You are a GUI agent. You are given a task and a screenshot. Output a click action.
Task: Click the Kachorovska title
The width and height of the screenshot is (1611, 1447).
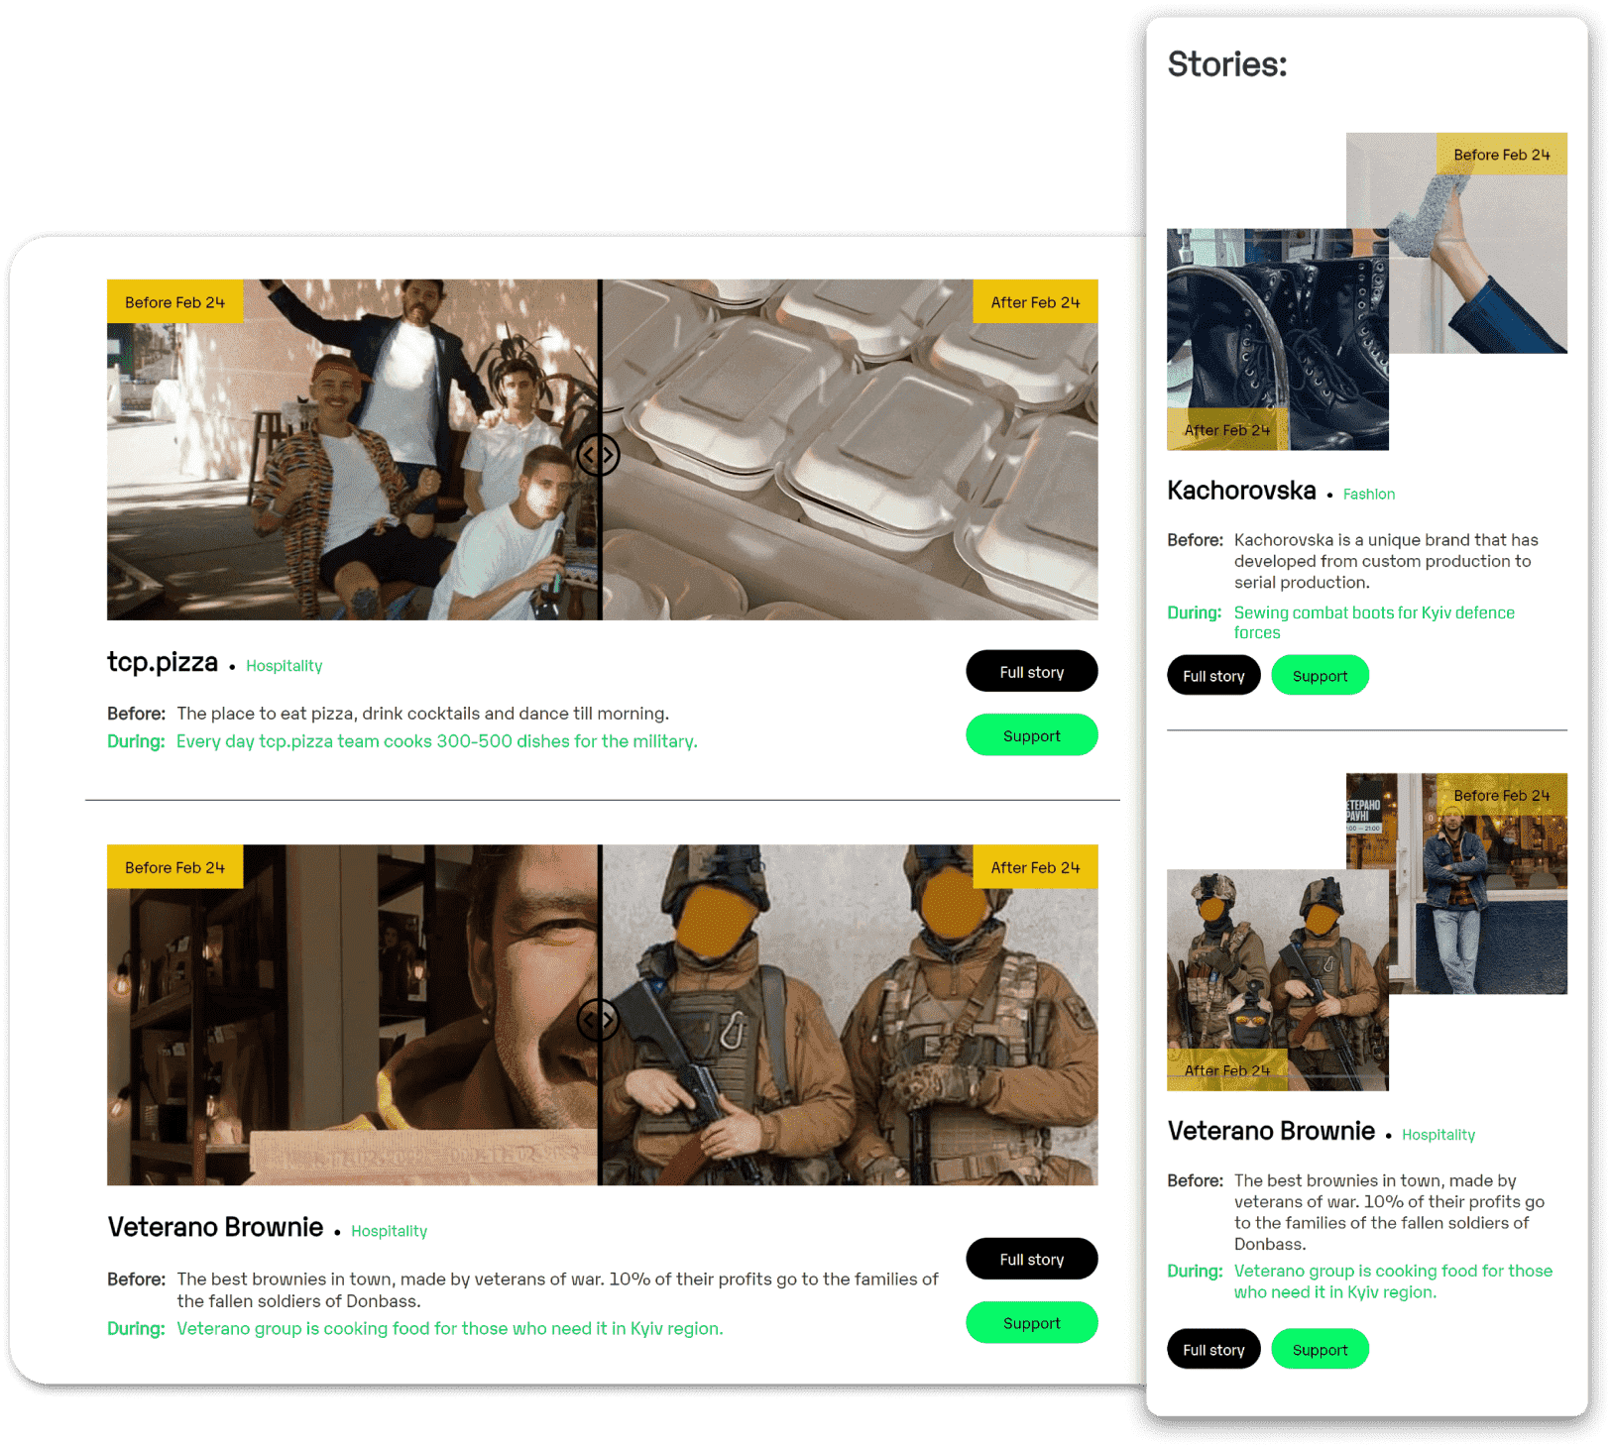(x=1241, y=490)
